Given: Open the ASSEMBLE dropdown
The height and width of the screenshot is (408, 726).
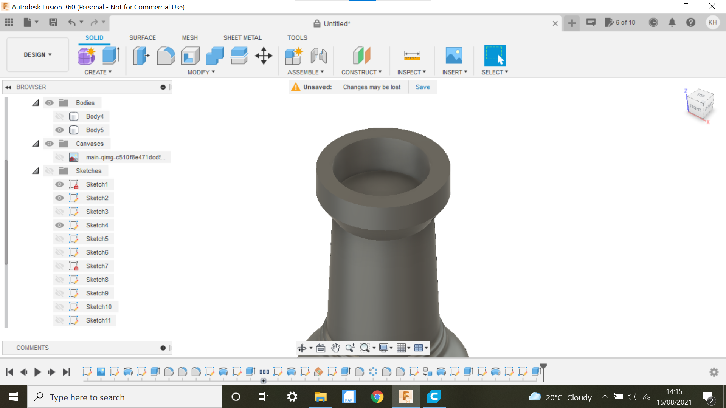Looking at the screenshot, I should point(306,72).
